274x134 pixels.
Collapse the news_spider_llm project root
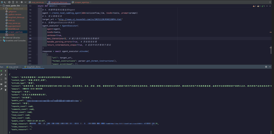[x=1, y=5]
